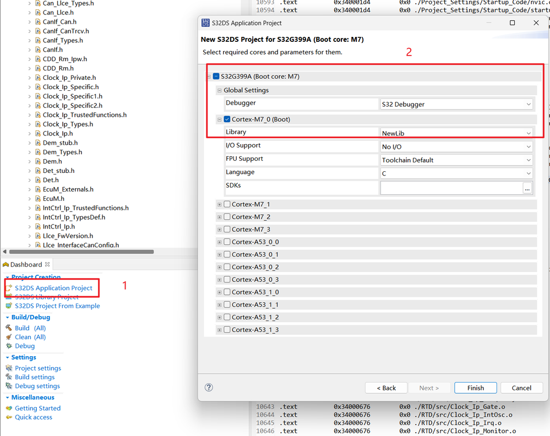The width and height of the screenshot is (550, 436).
Task: Collapse the Global Settings section
Action: tap(219, 90)
